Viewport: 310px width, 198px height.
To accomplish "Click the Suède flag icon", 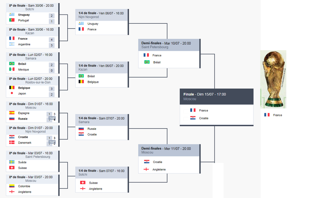I will tap(12, 162).
